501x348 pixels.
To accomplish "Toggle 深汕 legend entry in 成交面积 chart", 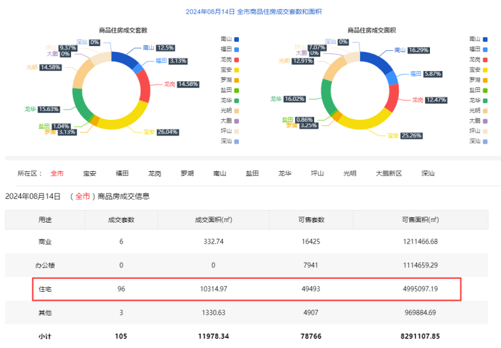I will tap(485, 141).
